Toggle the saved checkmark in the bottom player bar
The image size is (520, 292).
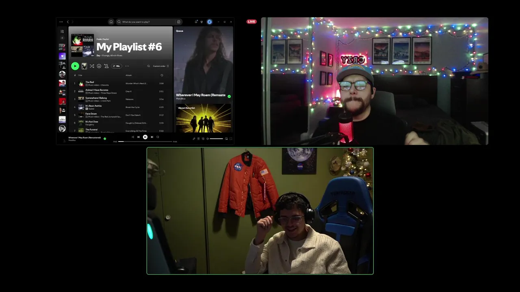pyautogui.click(x=105, y=138)
